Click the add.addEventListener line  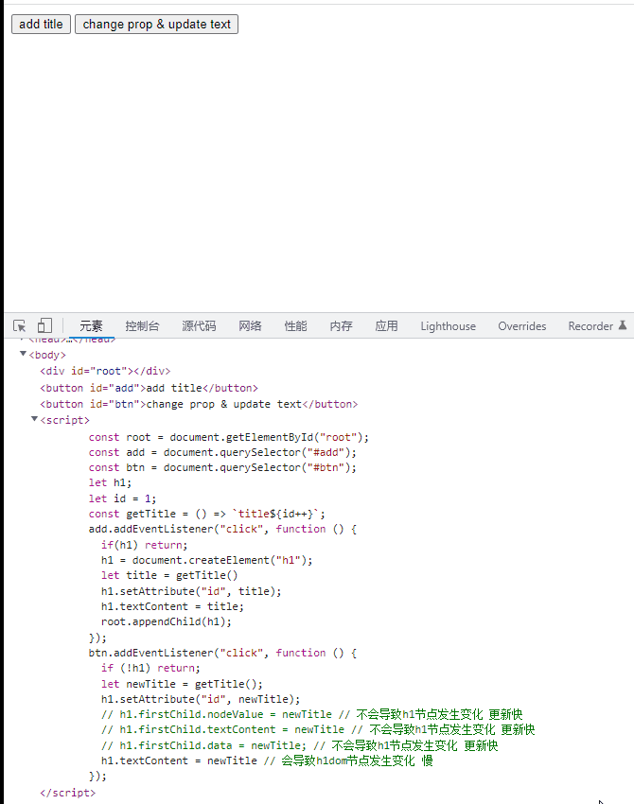(222, 529)
